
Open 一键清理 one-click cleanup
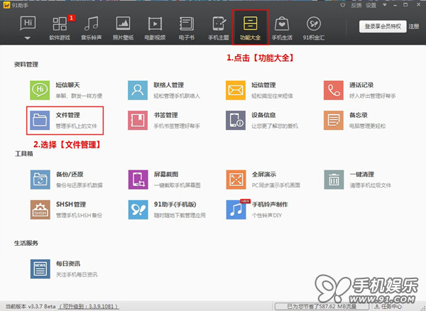(334, 179)
